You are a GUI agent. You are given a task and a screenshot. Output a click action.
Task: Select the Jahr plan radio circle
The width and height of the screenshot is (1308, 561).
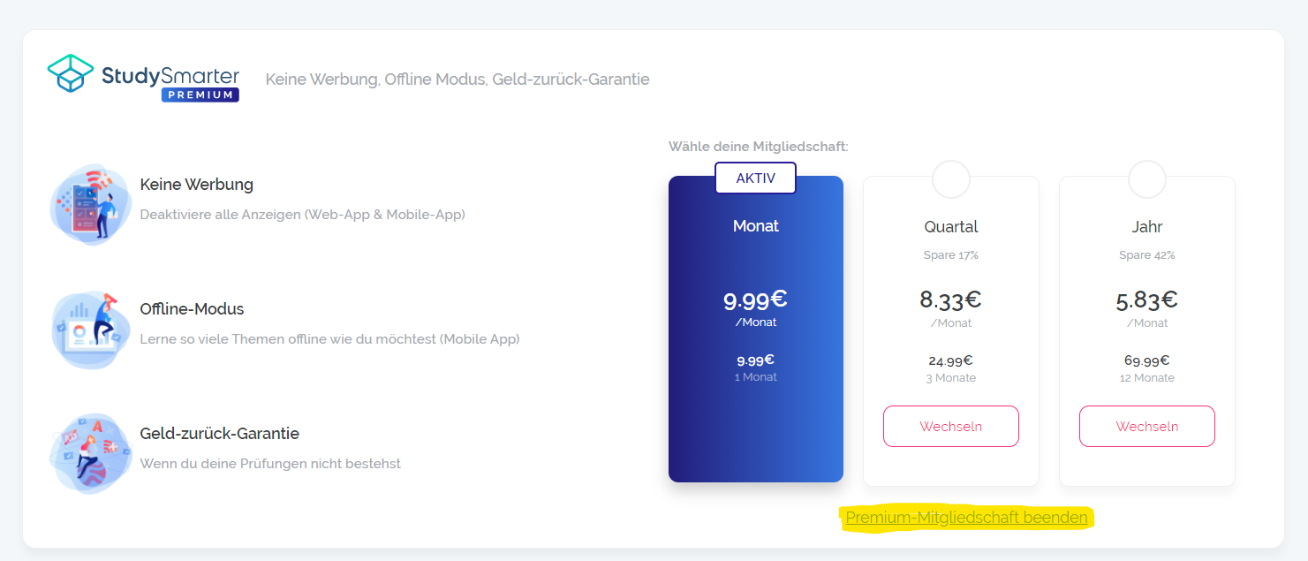1146,179
